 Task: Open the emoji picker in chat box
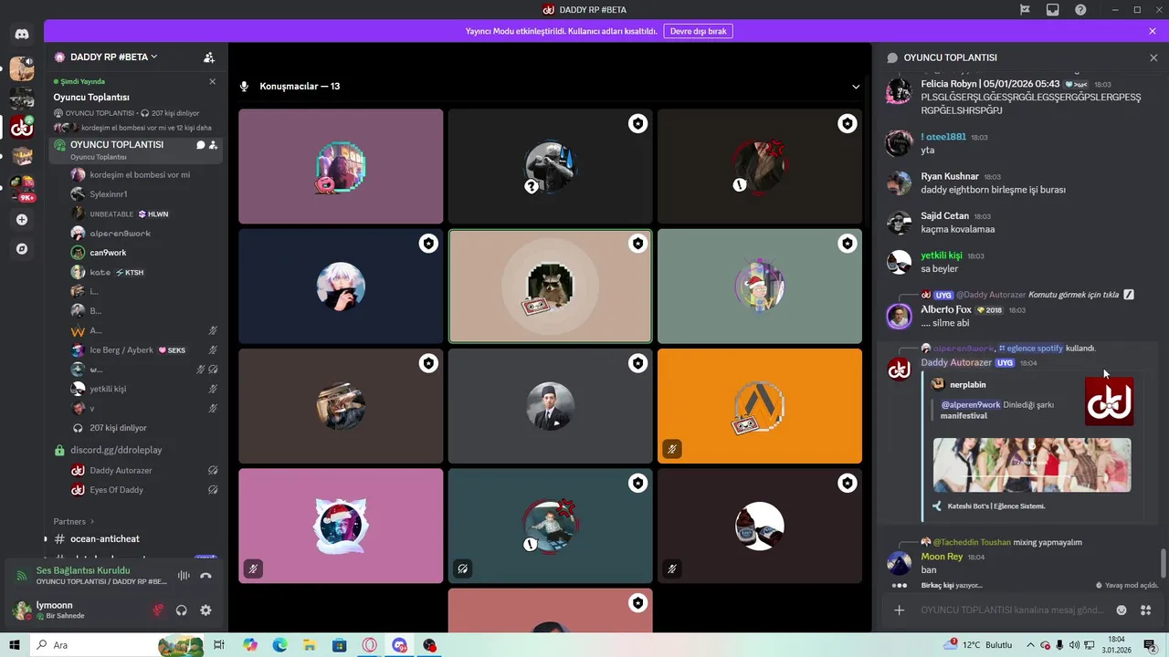(x=1122, y=610)
